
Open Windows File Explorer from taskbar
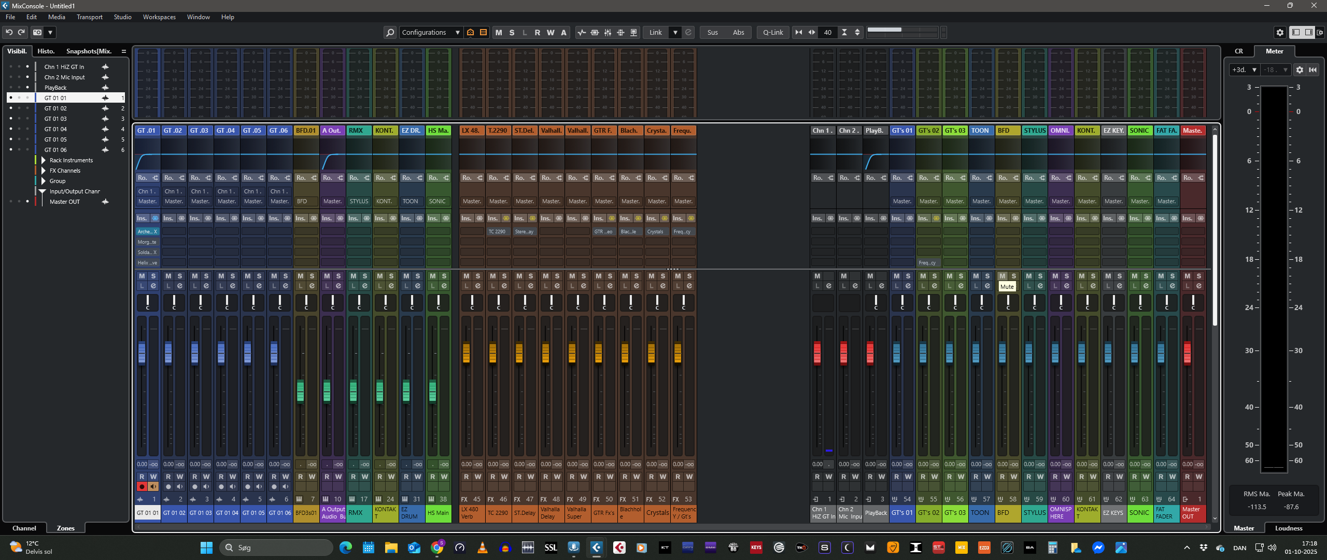(x=391, y=548)
